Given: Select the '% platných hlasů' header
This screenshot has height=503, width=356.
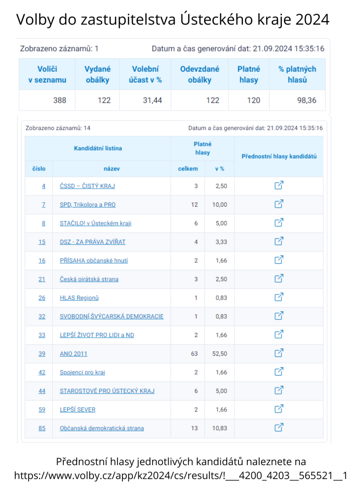Looking at the screenshot, I should [x=297, y=74].
